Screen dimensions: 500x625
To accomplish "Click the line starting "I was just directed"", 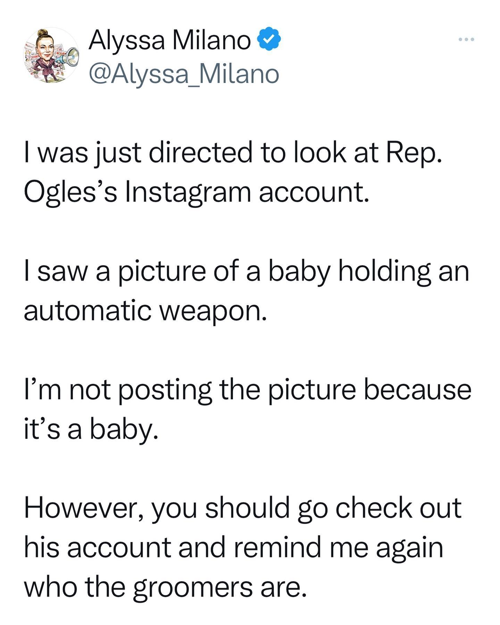I will pyautogui.click(x=233, y=153).
